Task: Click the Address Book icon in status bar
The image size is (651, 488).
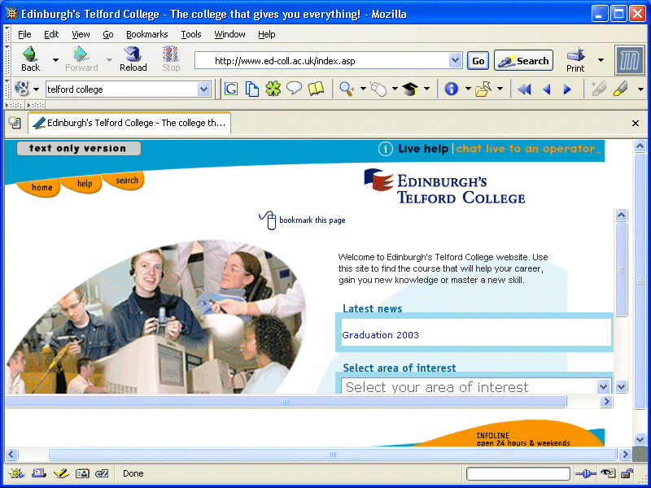Action: (82, 473)
